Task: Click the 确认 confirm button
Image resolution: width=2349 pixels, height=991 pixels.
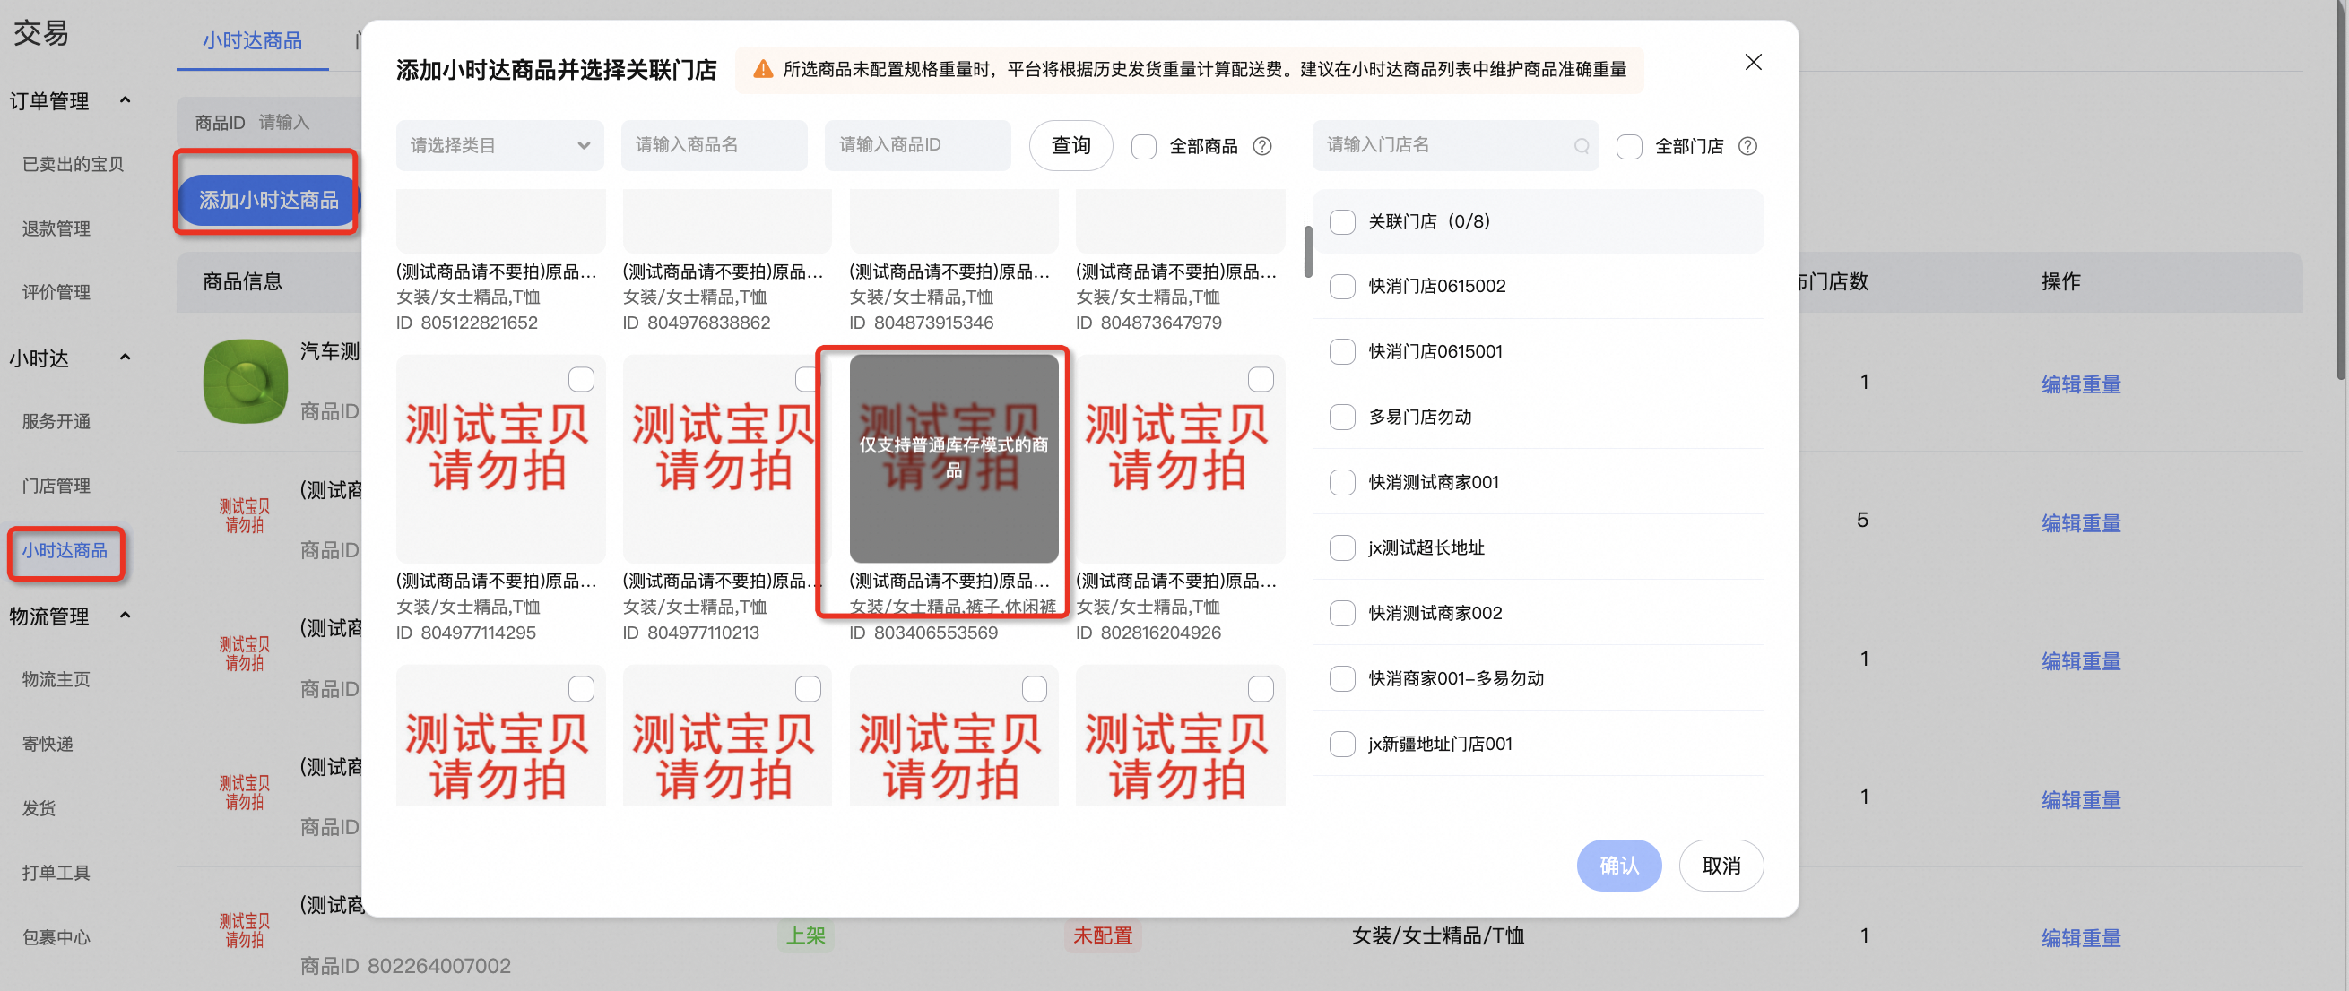Action: (x=1618, y=866)
